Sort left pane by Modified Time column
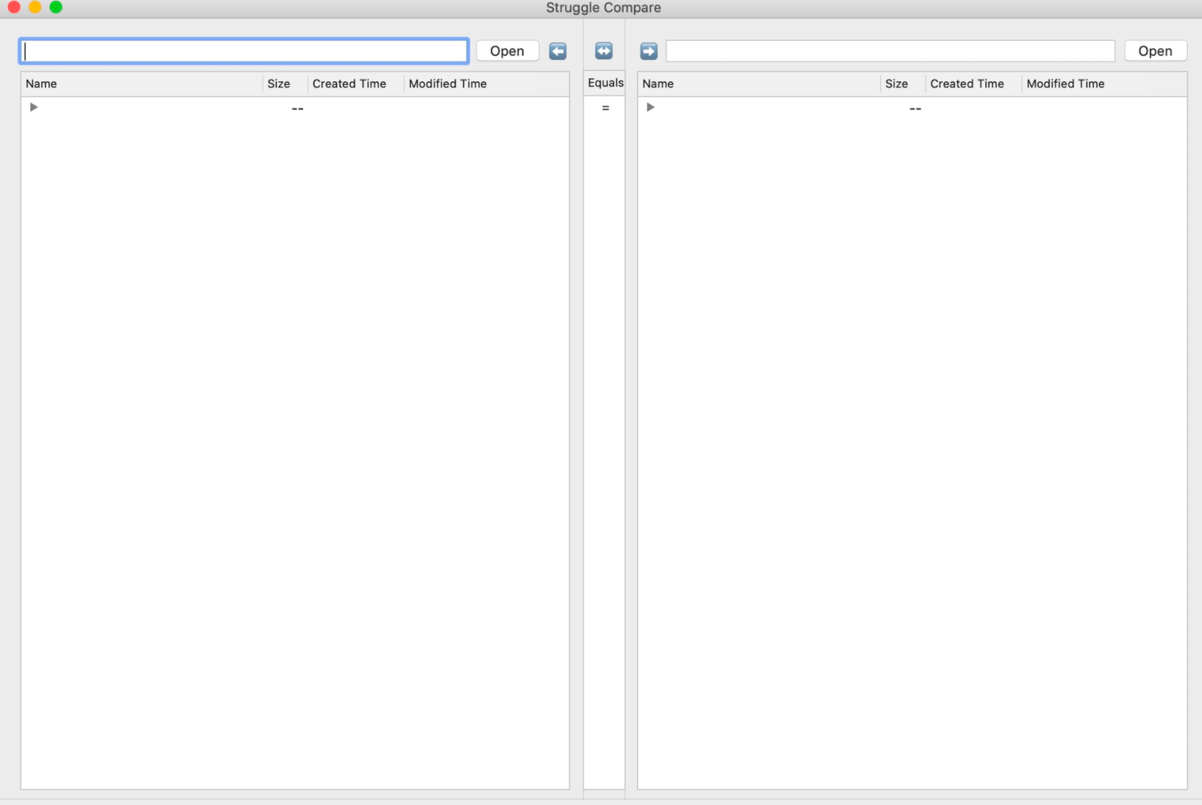This screenshot has width=1202, height=805. (487, 83)
